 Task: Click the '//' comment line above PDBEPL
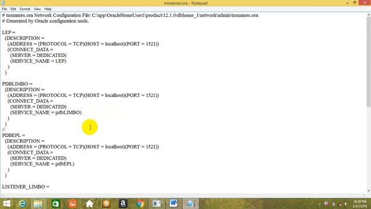(x=3, y=129)
